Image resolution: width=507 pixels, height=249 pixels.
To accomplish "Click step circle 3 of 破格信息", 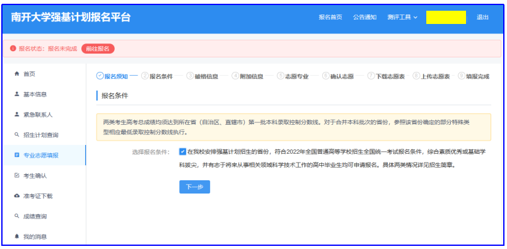I will click(190, 76).
